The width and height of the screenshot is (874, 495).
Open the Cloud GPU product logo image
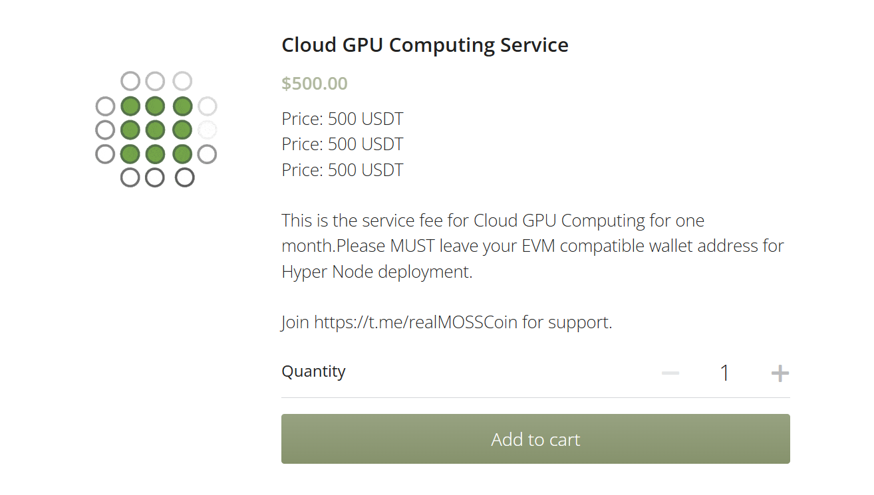click(x=156, y=130)
